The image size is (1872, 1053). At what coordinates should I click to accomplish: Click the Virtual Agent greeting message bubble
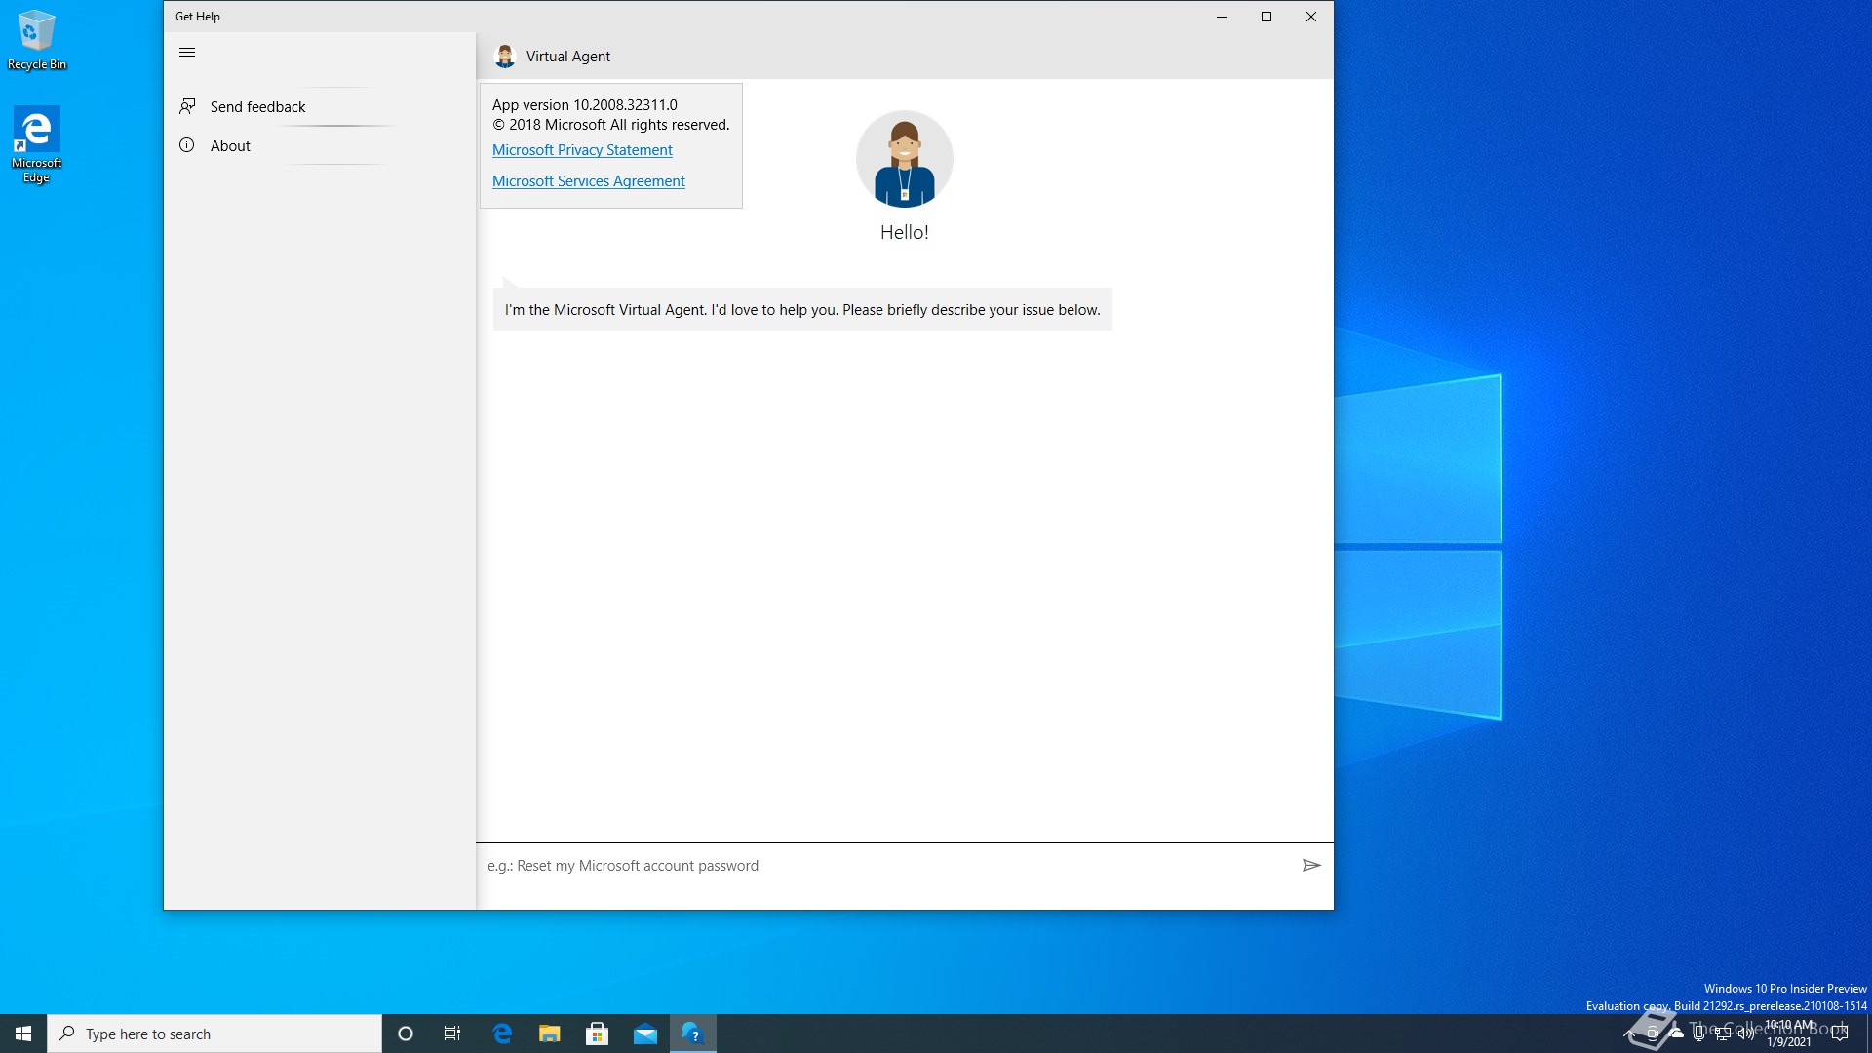[x=802, y=310]
